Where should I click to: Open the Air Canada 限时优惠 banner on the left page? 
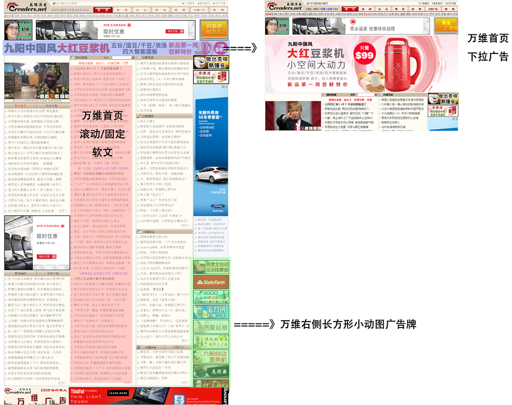coord(115,30)
